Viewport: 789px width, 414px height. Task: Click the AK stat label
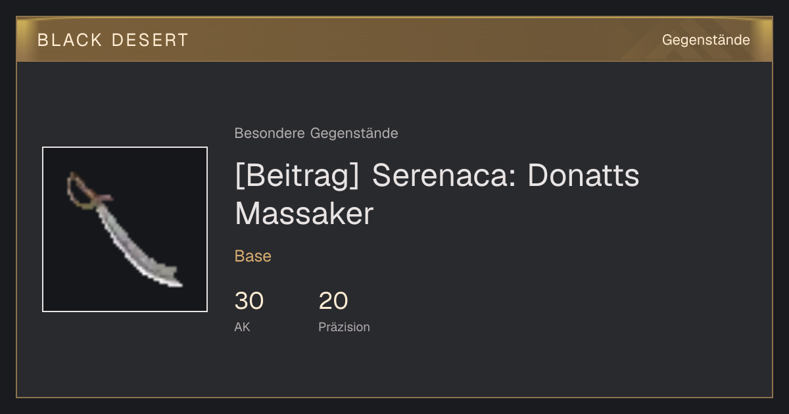coord(243,327)
